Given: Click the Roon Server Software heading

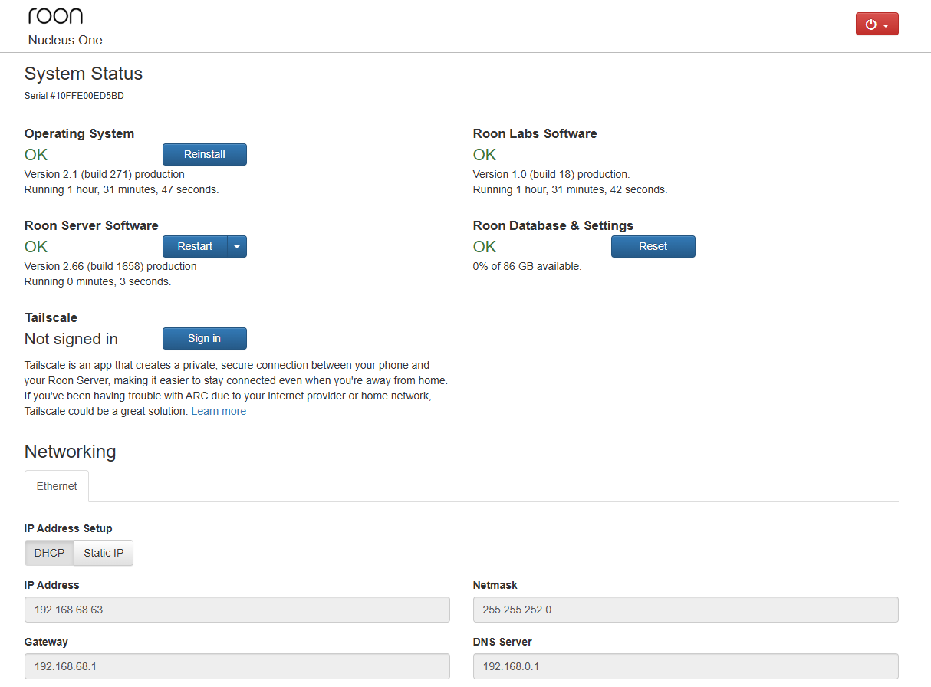Looking at the screenshot, I should pos(91,225).
